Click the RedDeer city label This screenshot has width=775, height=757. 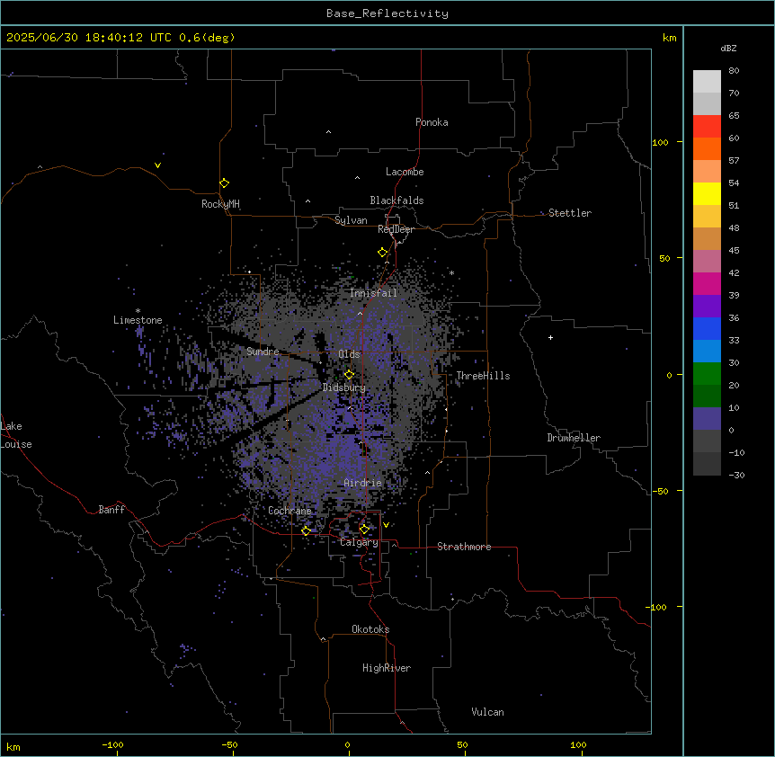pos(396,229)
